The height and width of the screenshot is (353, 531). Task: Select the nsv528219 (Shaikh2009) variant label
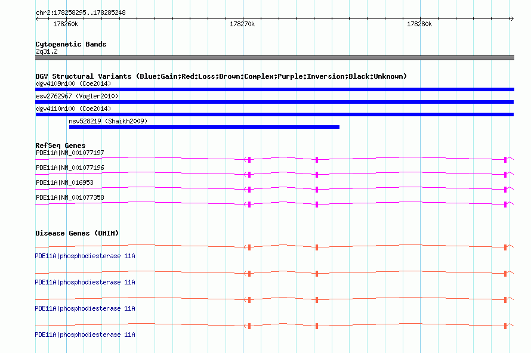pos(108,121)
